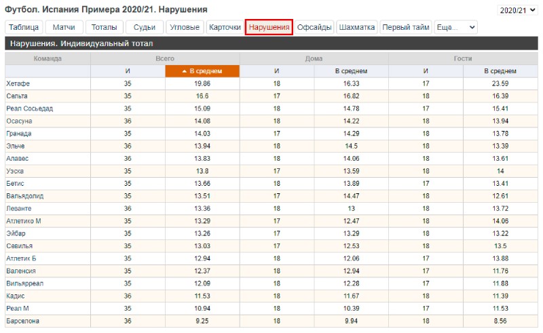This screenshot has height=333, width=543.
Task: Open the Сельта team link
Action: click(17, 96)
